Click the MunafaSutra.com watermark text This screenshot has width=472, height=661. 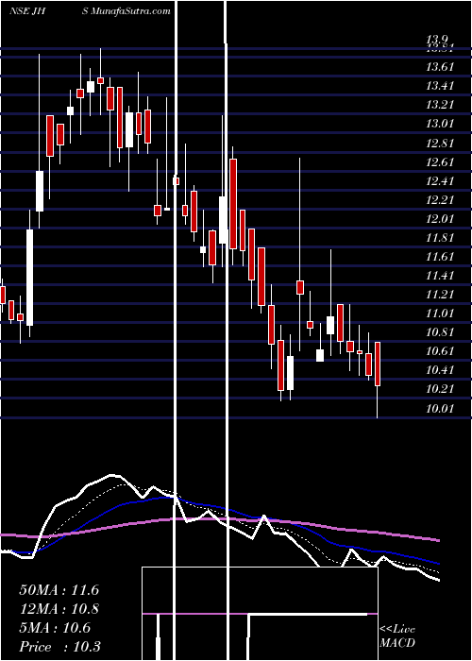130,11
